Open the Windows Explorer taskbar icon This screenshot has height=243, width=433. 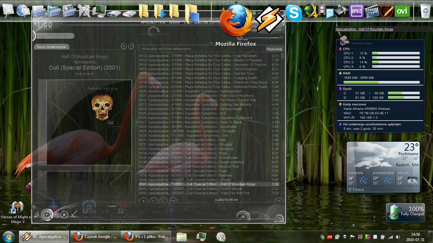coord(182,237)
